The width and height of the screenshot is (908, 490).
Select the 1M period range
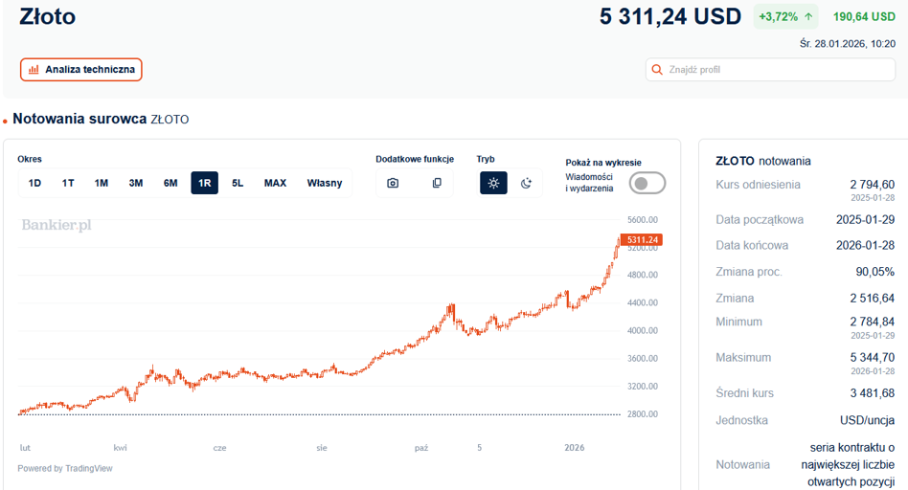102,183
